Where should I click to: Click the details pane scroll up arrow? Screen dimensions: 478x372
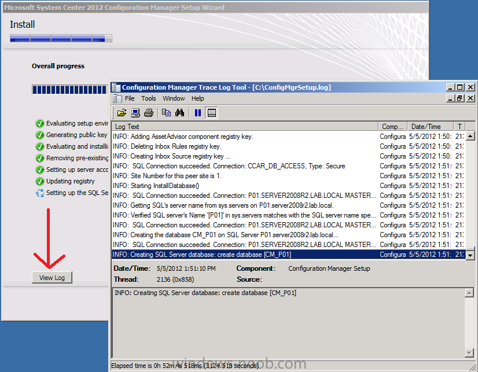pyautogui.click(x=469, y=293)
